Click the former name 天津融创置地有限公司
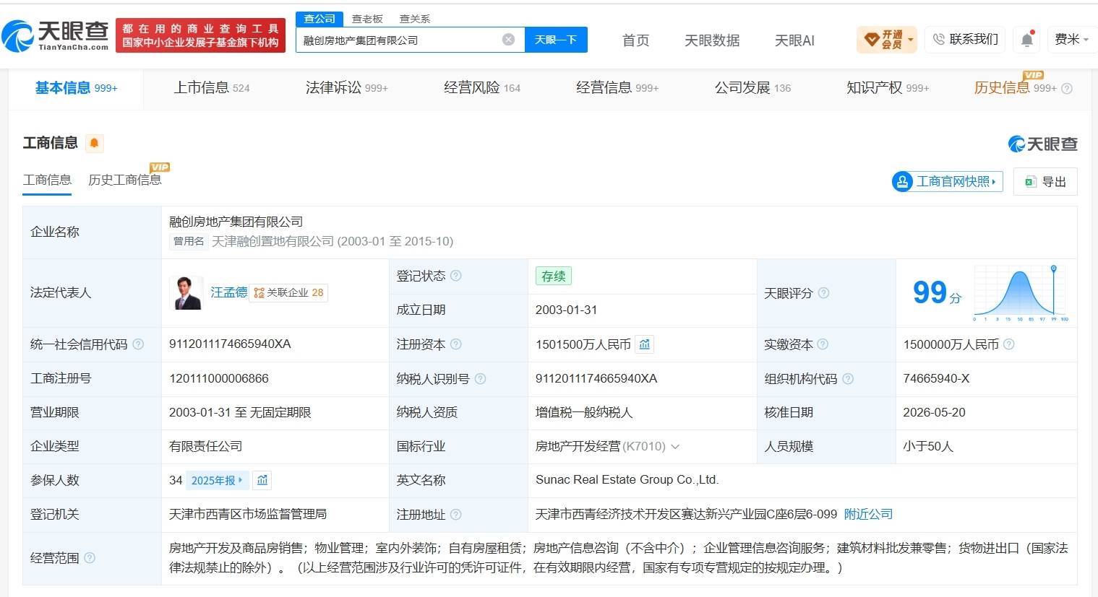Image resolution: width=1098 pixels, height=597 pixels. click(x=273, y=241)
